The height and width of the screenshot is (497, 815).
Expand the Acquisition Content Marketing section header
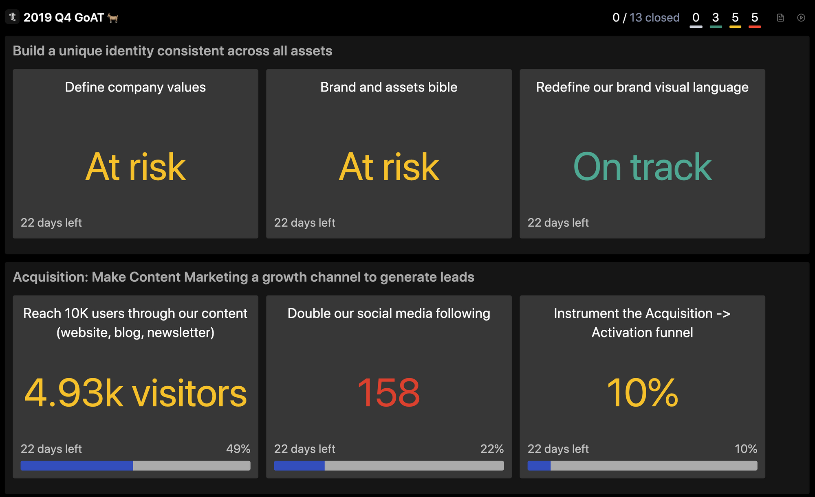[243, 277]
